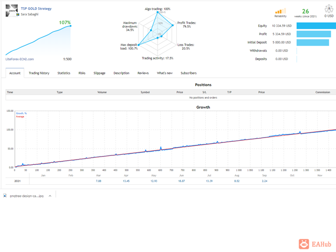The height and width of the screenshot is (252, 336).
Task: Switch to the Account tab
Action: coord(15,73)
